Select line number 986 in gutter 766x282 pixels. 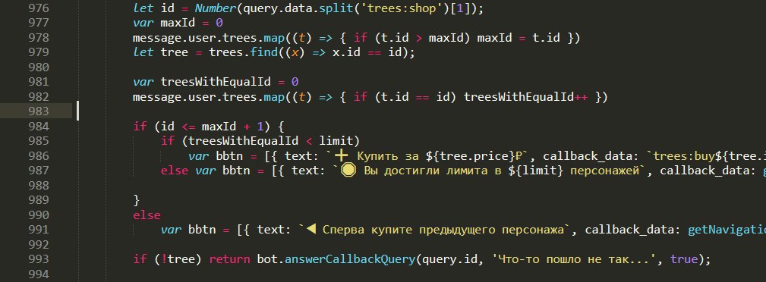click(39, 155)
